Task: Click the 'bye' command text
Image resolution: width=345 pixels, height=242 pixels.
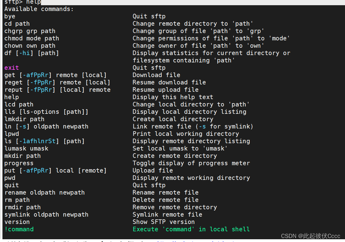Action: (x=10, y=16)
